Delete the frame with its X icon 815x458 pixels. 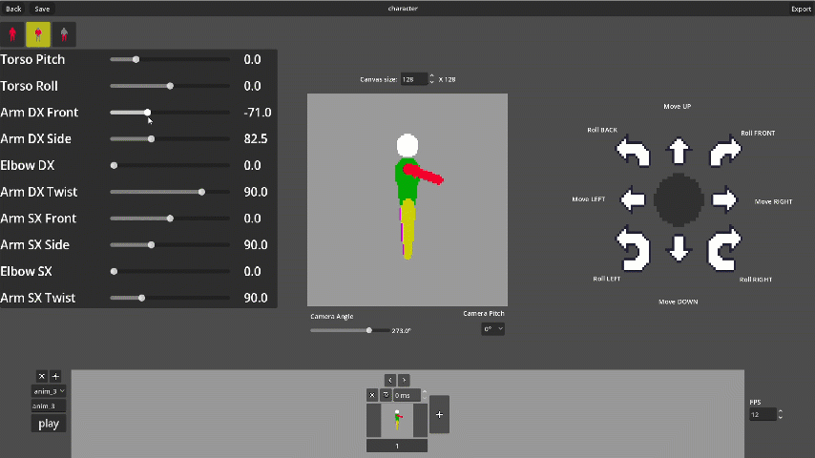click(x=372, y=395)
